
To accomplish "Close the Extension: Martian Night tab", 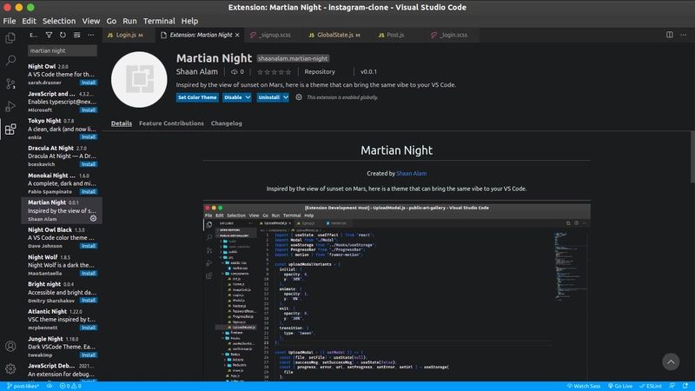I will click(237, 35).
